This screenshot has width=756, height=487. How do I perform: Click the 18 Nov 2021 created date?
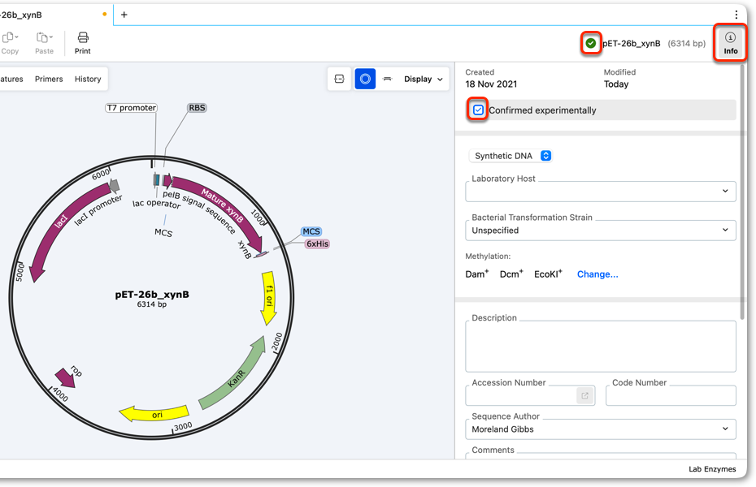tap(491, 84)
